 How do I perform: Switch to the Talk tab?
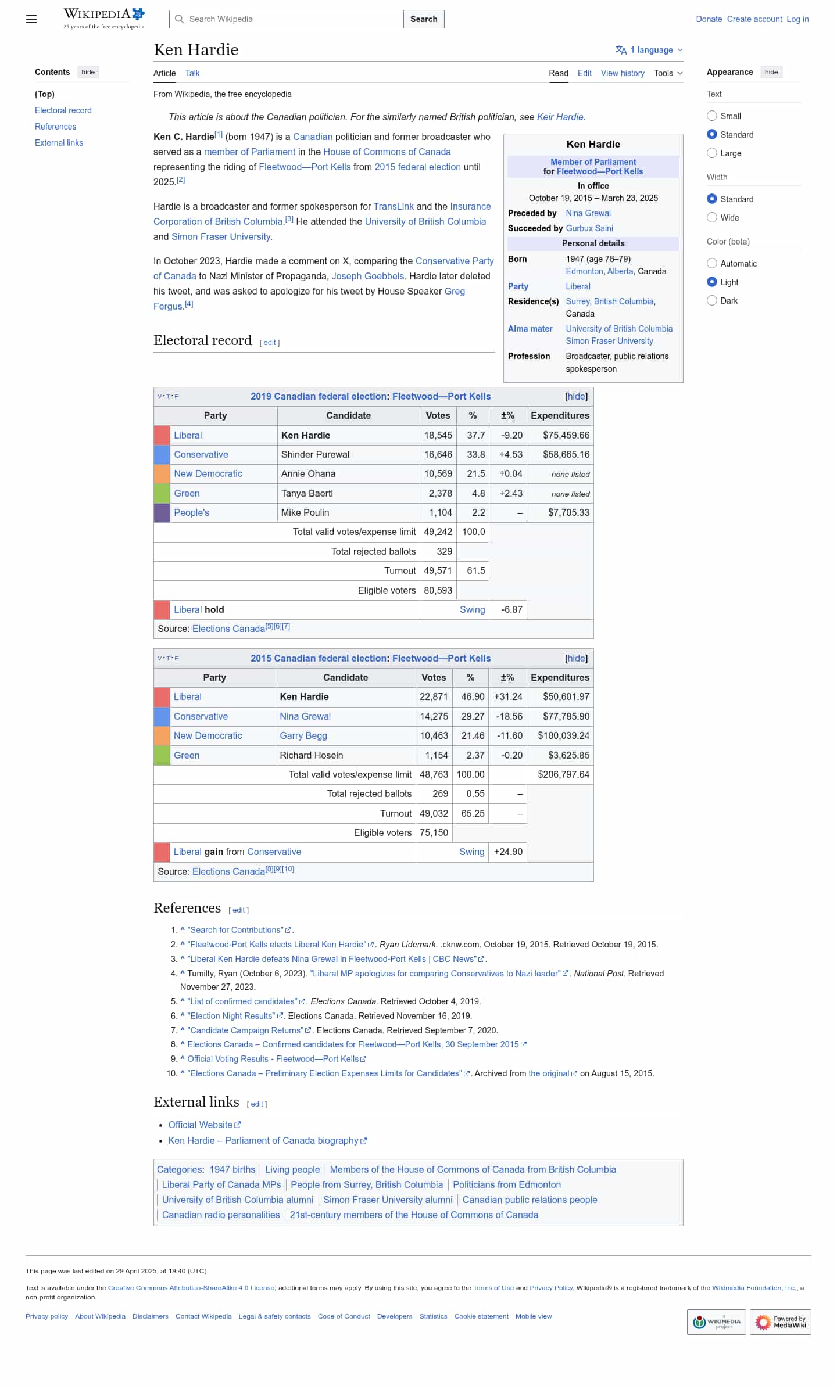[192, 73]
